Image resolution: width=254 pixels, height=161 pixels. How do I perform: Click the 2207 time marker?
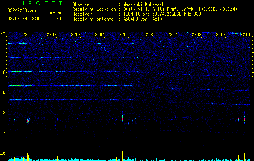pos(172,35)
